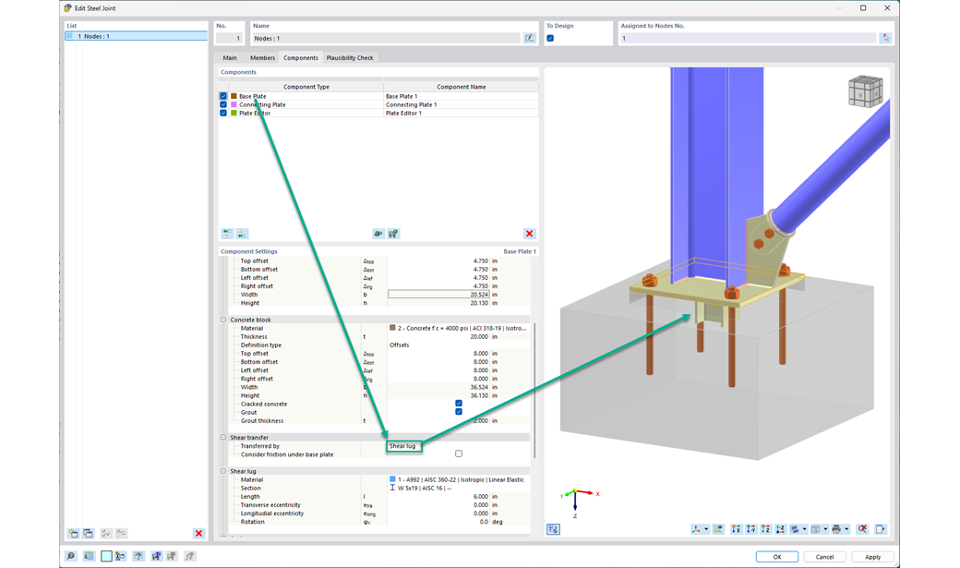Click the Assigned to Nodes No. field
Screen dimensions: 960x568
(x=749, y=38)
